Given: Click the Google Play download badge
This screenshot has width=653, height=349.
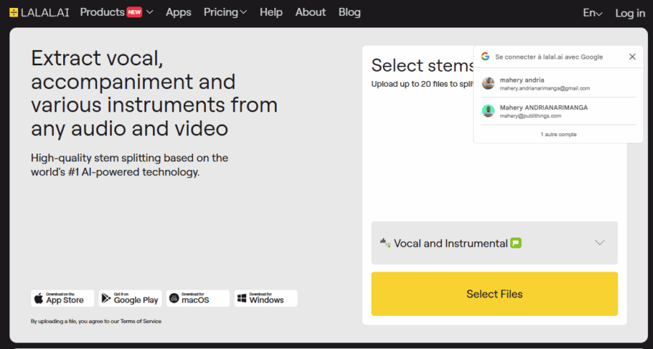Looking at the screenshot, I should tap(130, 298).
